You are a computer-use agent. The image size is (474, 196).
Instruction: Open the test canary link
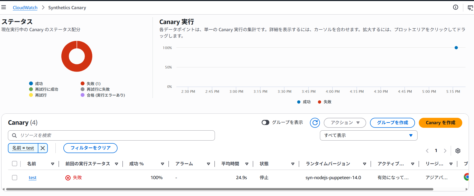click(32, 178)
